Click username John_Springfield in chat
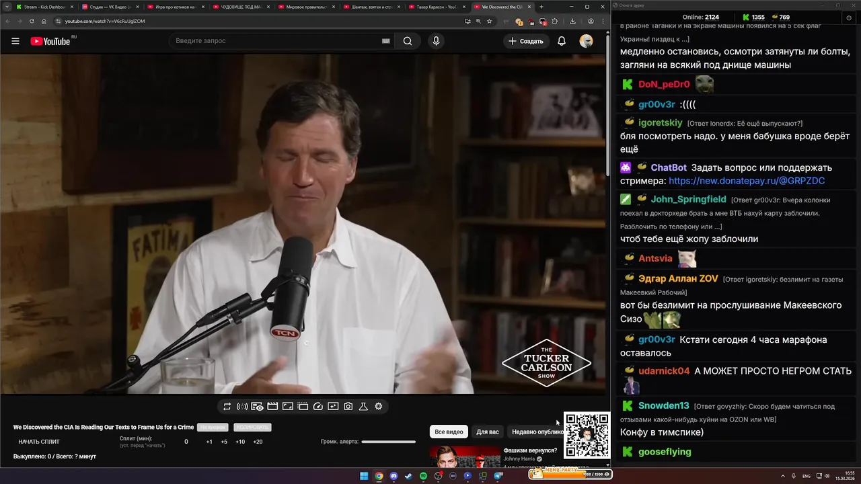The height and width of the screenshot is (484, 861). [x=688, y=199]
